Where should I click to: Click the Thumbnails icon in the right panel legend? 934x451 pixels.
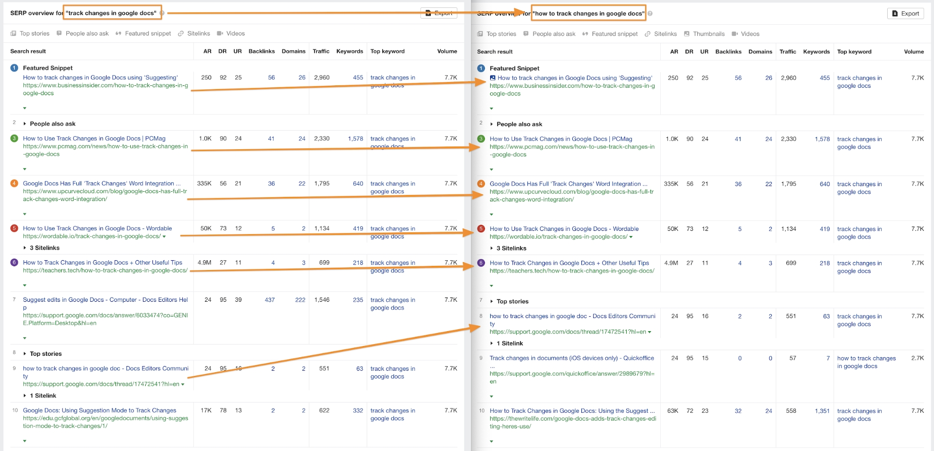(686, 34)
